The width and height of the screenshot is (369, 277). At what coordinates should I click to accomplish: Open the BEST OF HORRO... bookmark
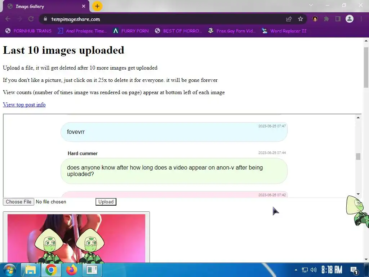(x=178, y=31)
